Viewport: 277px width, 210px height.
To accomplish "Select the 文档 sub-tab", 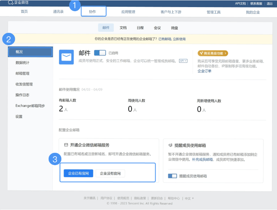I will tap(123, 28).
